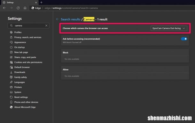195x123 pixels.
Task: Open the EpocCam Camera Out-facing dropdown
Action: pos(169,28)
